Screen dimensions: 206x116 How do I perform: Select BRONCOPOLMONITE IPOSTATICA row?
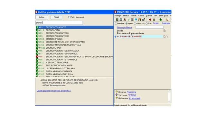tap(74, 54)
